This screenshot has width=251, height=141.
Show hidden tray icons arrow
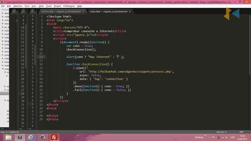tap(209, 137)
